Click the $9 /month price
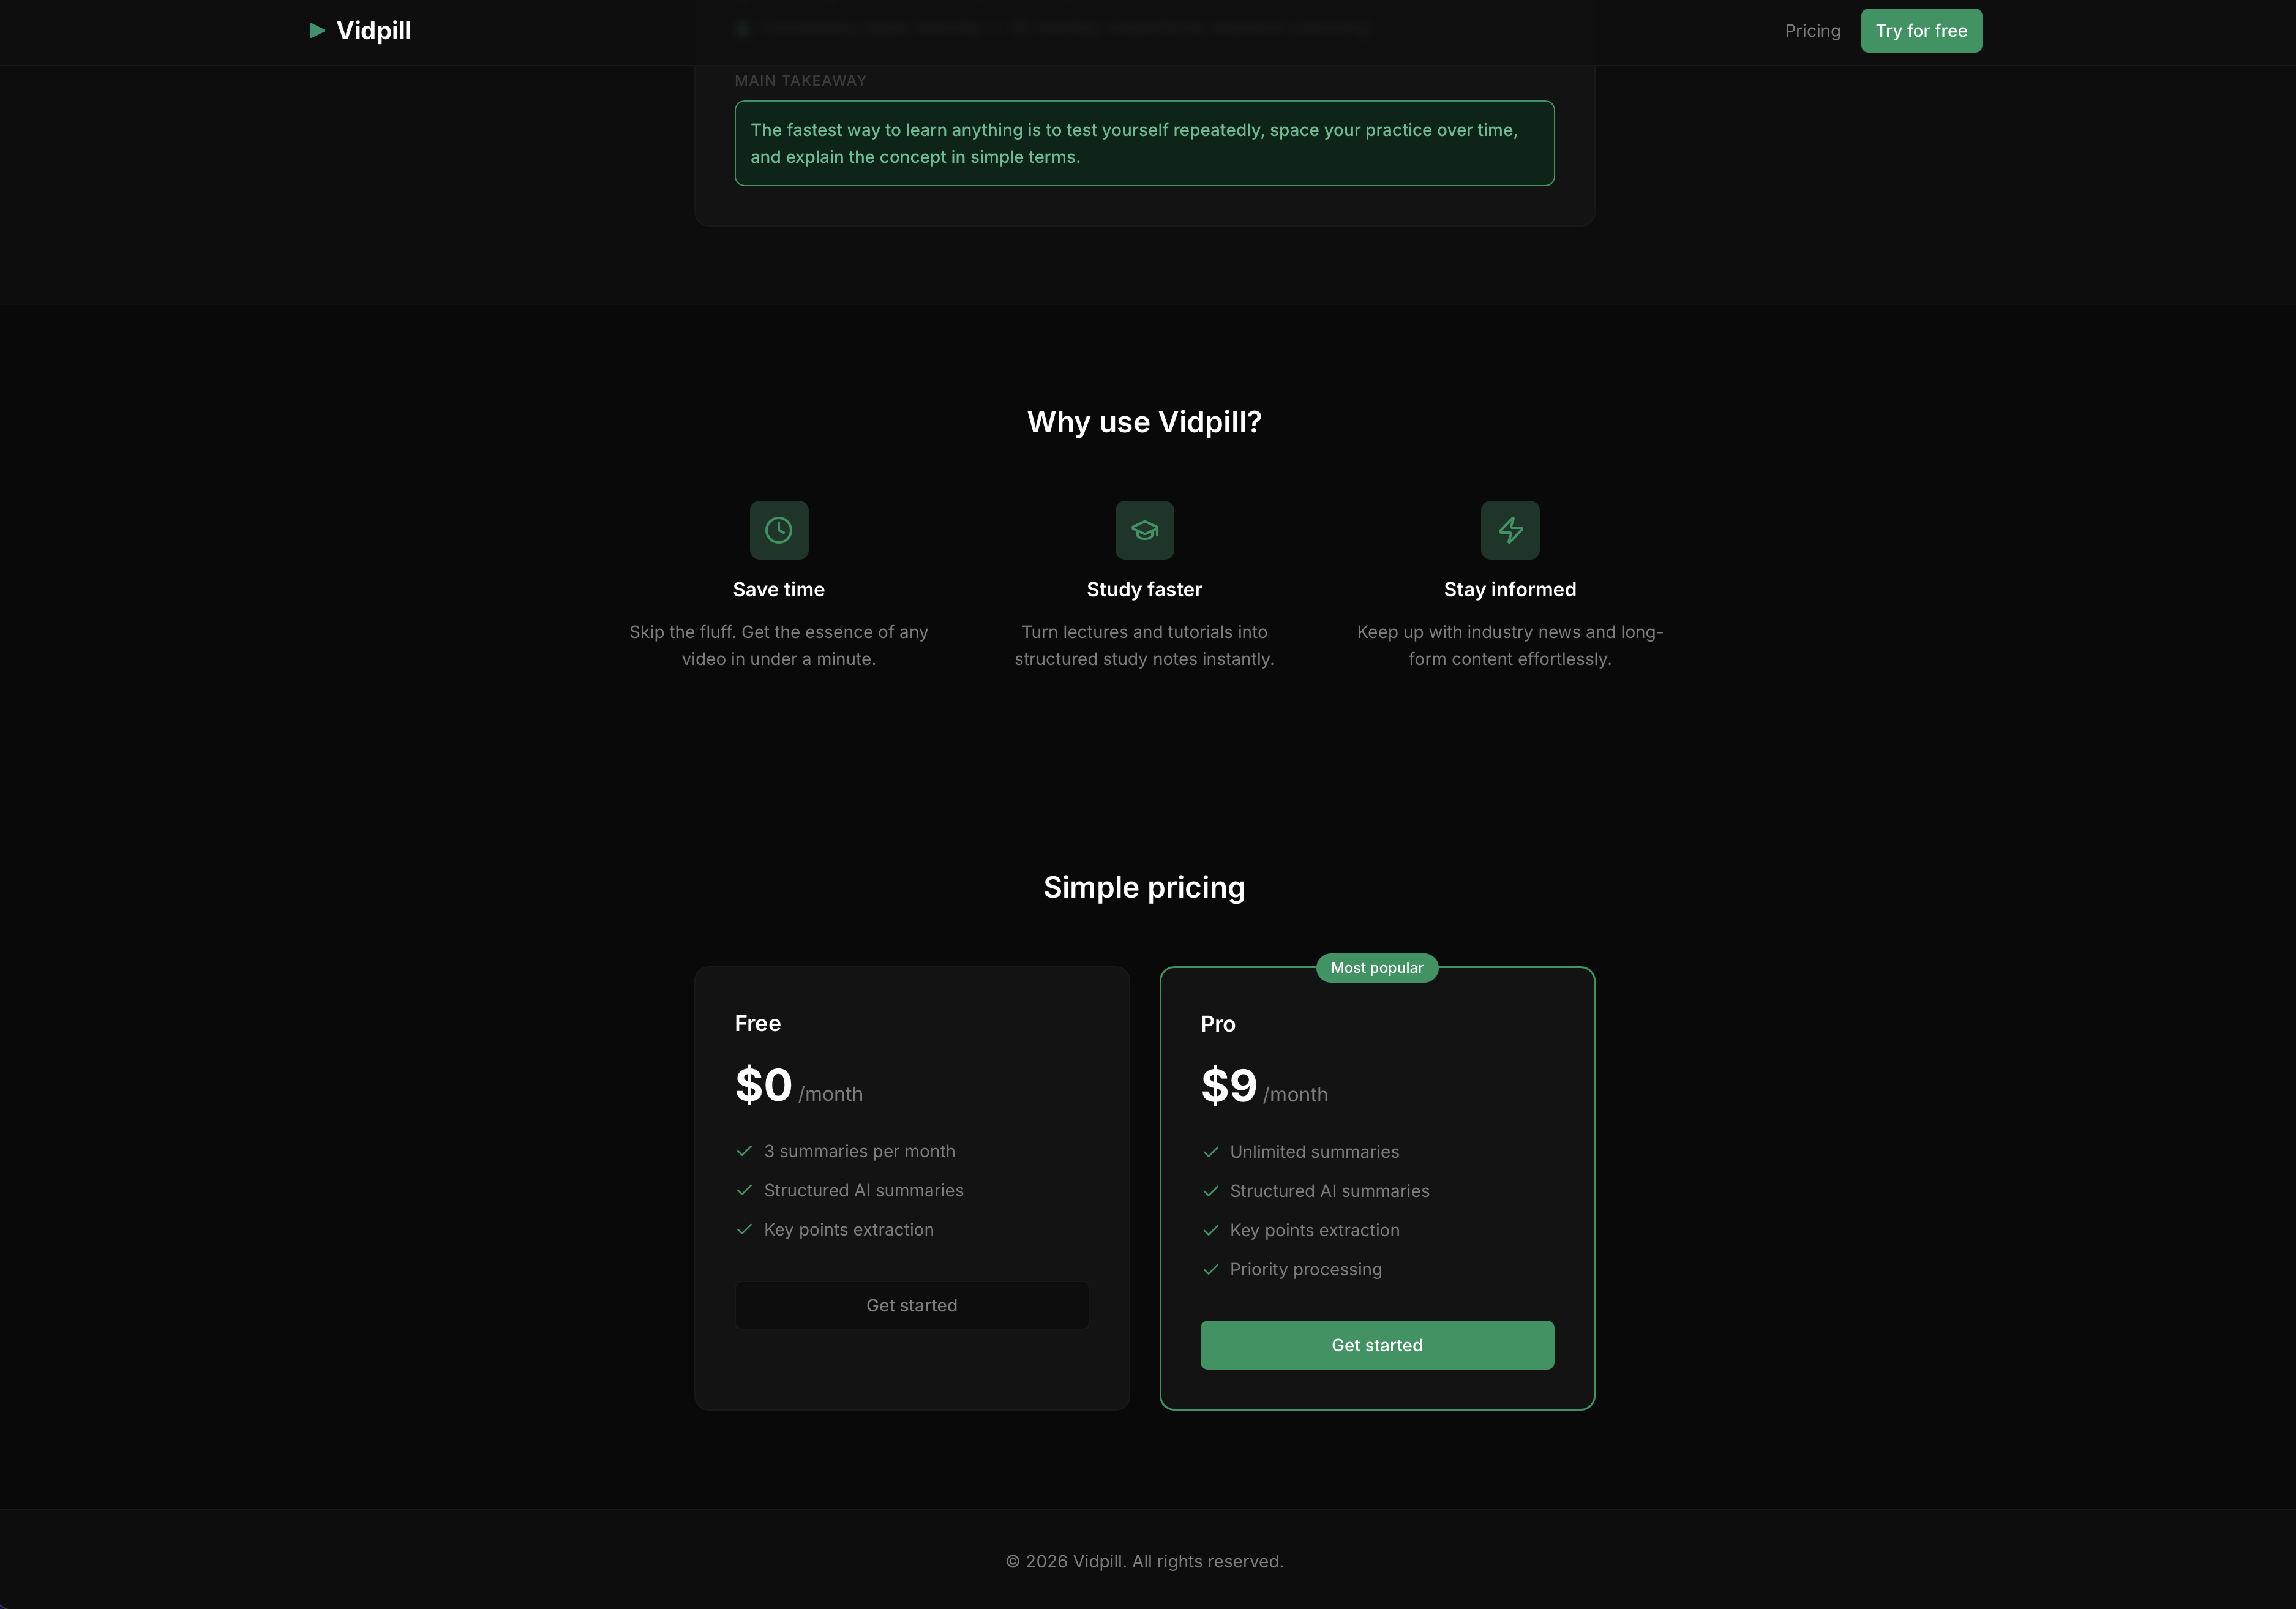This screenshot has width=2296, height=1609. pyautogui.click(x=1264, y=1087)
